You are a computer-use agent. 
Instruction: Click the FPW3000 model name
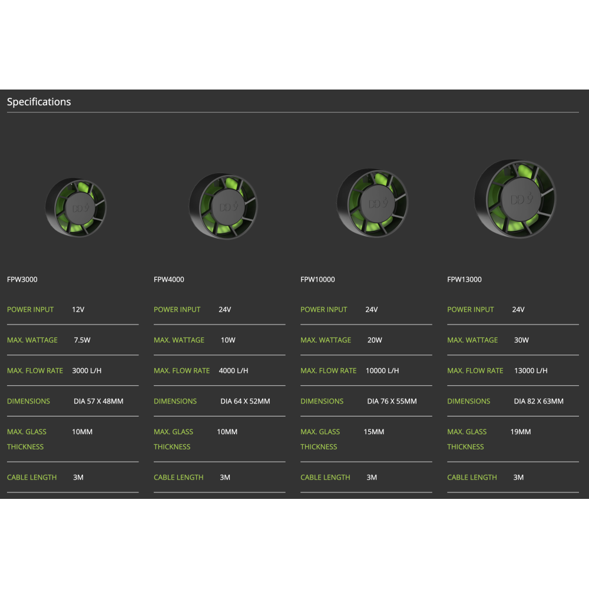[x=22, y=279]
